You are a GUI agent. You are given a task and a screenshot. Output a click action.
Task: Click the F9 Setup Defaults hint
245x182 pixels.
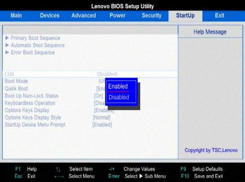tap(202, 169)
